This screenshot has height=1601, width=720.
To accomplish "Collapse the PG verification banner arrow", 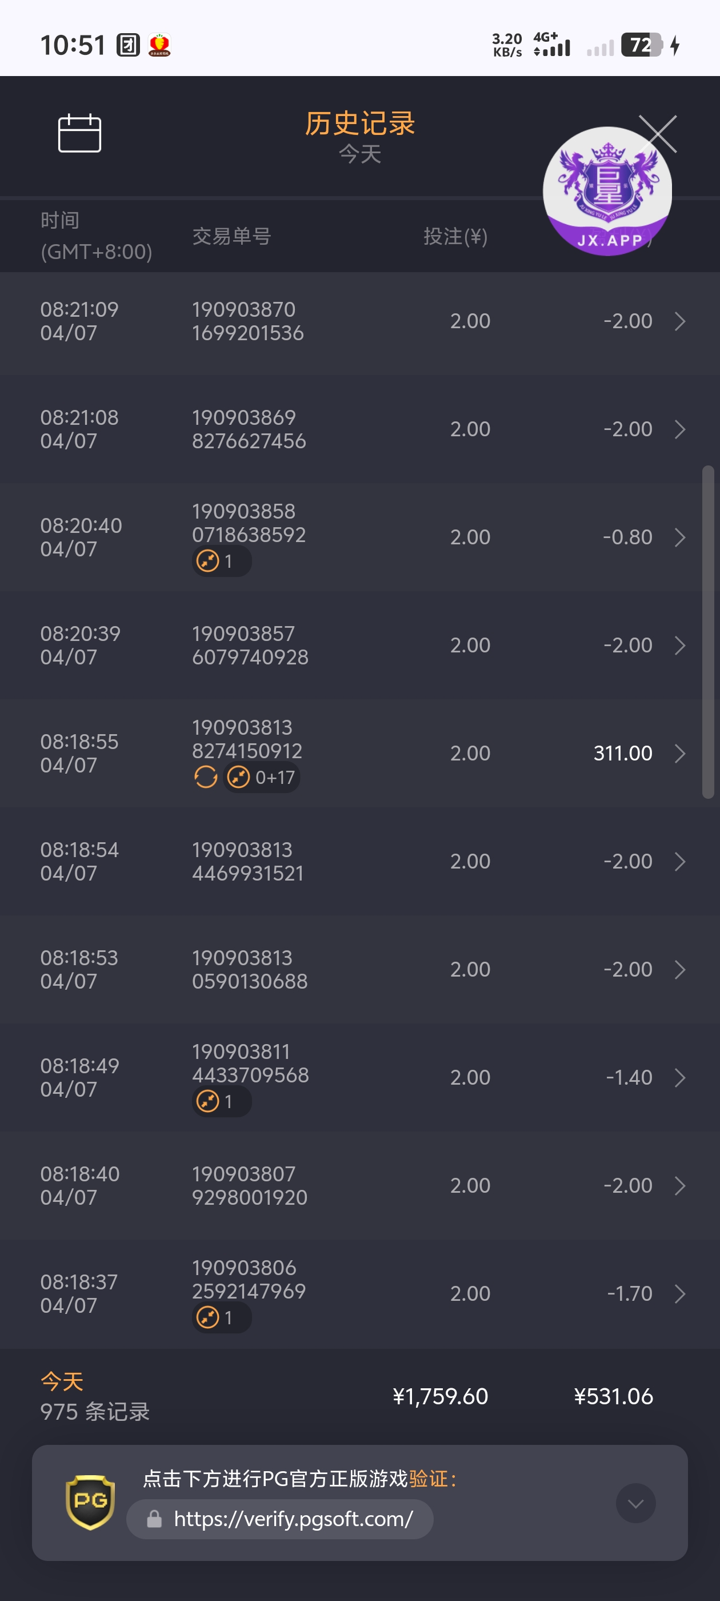I will (x=635, y=1503).
